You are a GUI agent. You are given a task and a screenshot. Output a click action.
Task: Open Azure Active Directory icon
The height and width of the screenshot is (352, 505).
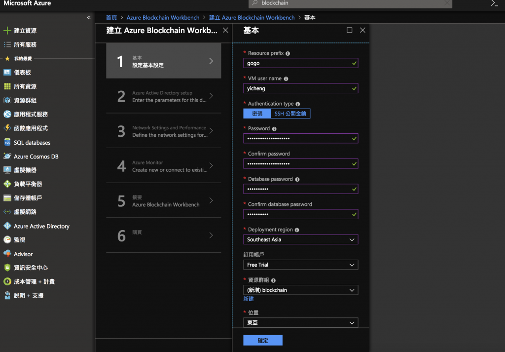coord(7,226)
